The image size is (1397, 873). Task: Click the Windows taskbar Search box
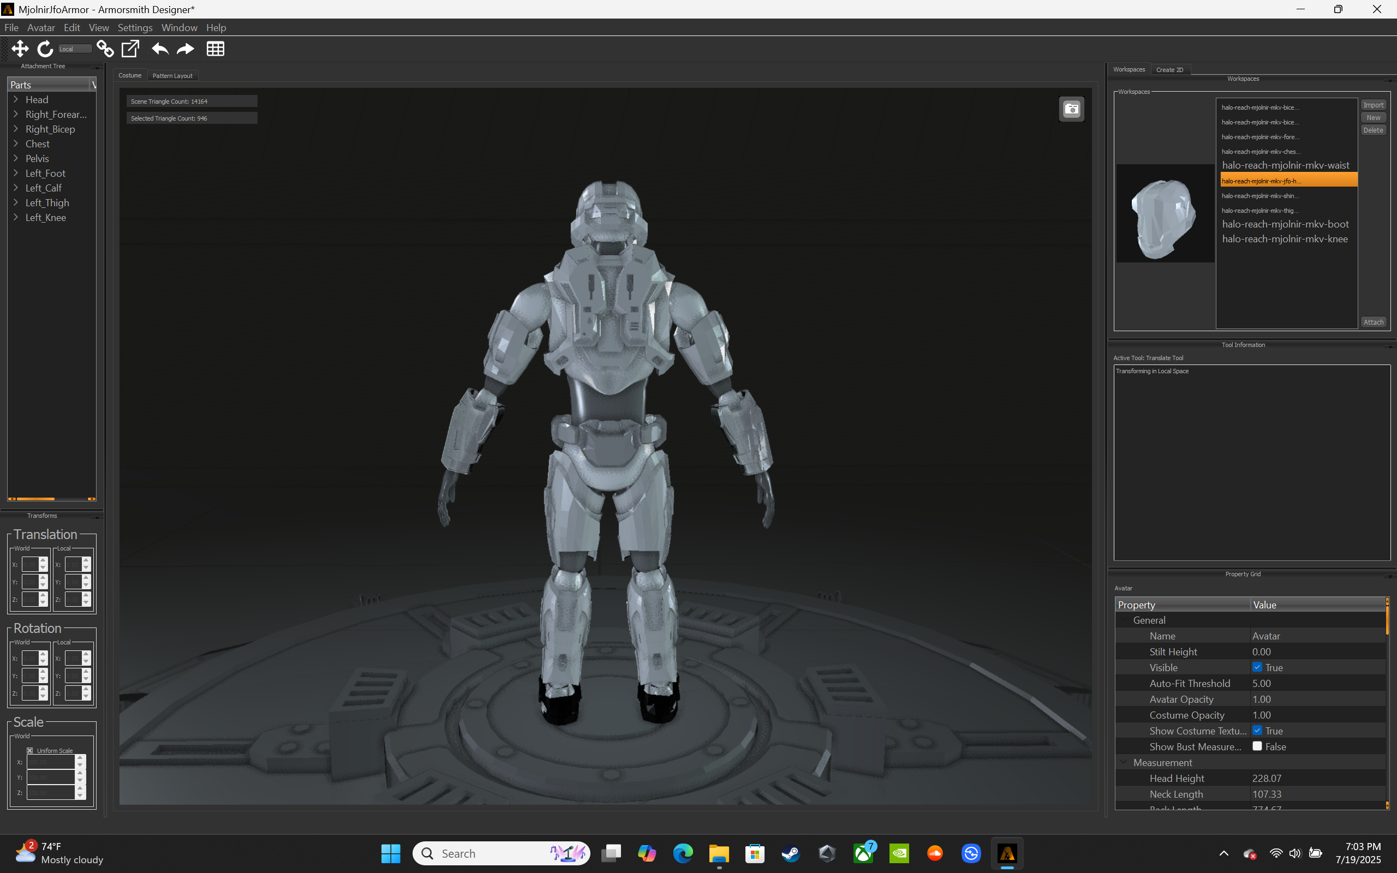(501, 853)
